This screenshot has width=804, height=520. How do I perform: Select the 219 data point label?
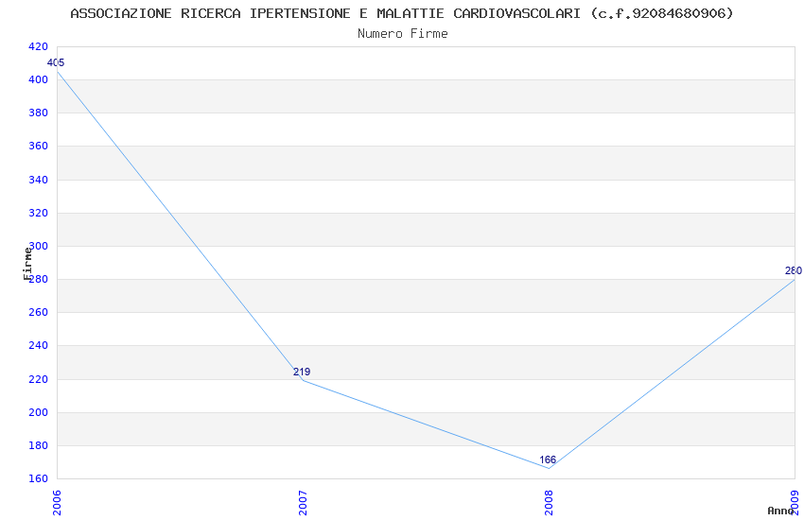tap(302, 372)
